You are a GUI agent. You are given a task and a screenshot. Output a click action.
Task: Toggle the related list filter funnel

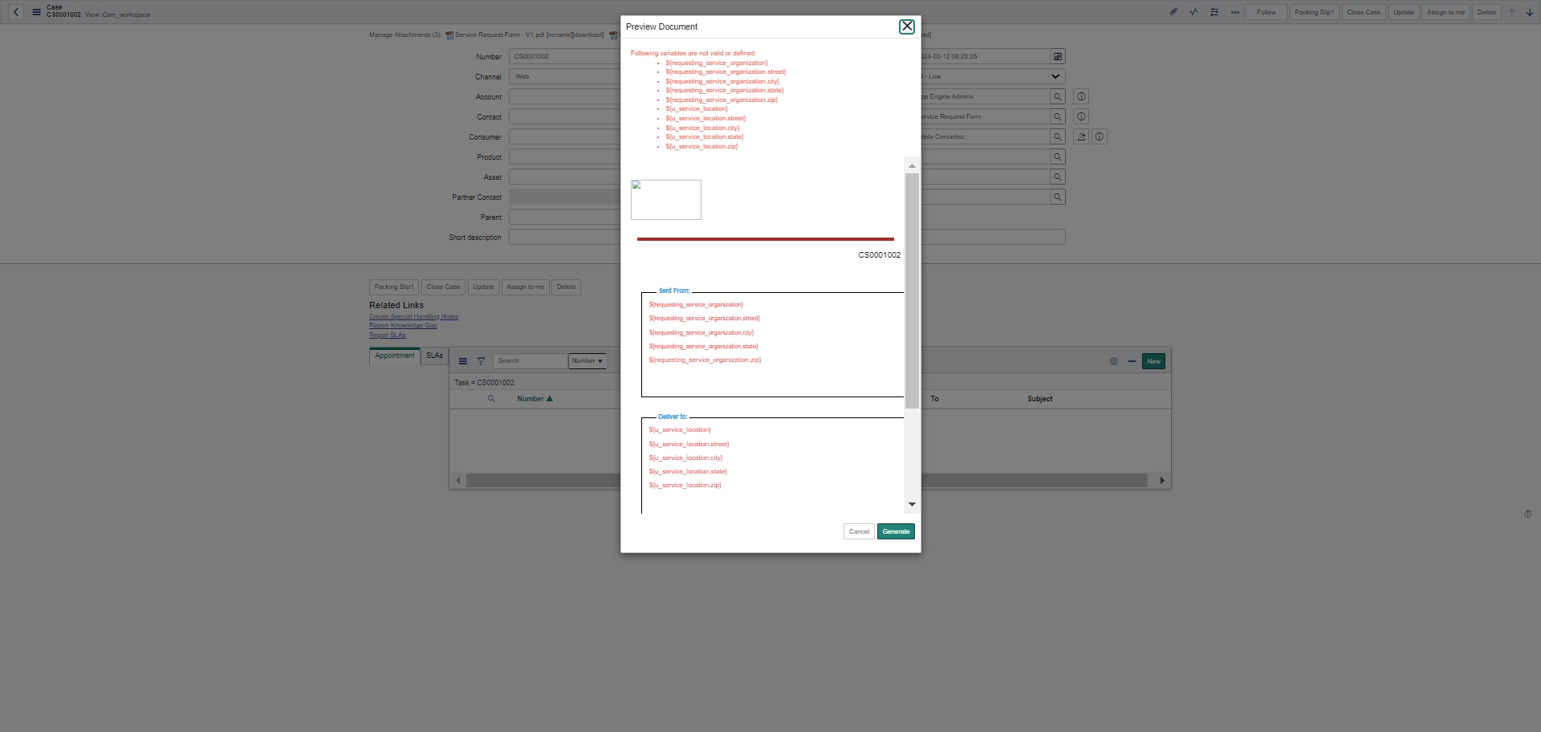click(x=481, y=361)
